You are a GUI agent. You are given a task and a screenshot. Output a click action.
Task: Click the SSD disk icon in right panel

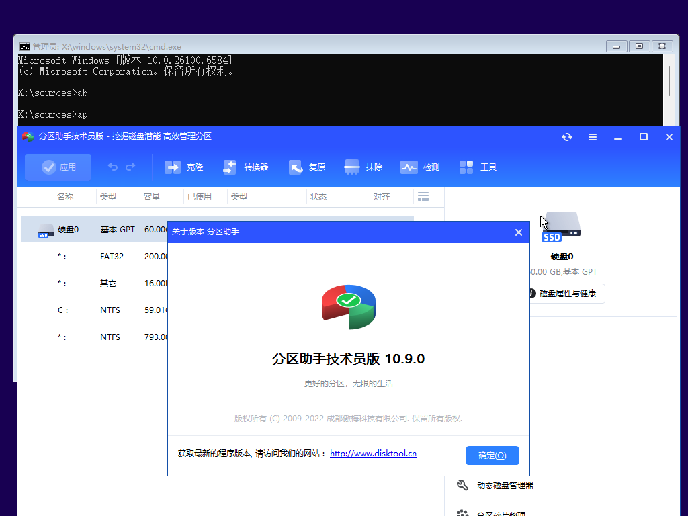[x=562, y=227]
